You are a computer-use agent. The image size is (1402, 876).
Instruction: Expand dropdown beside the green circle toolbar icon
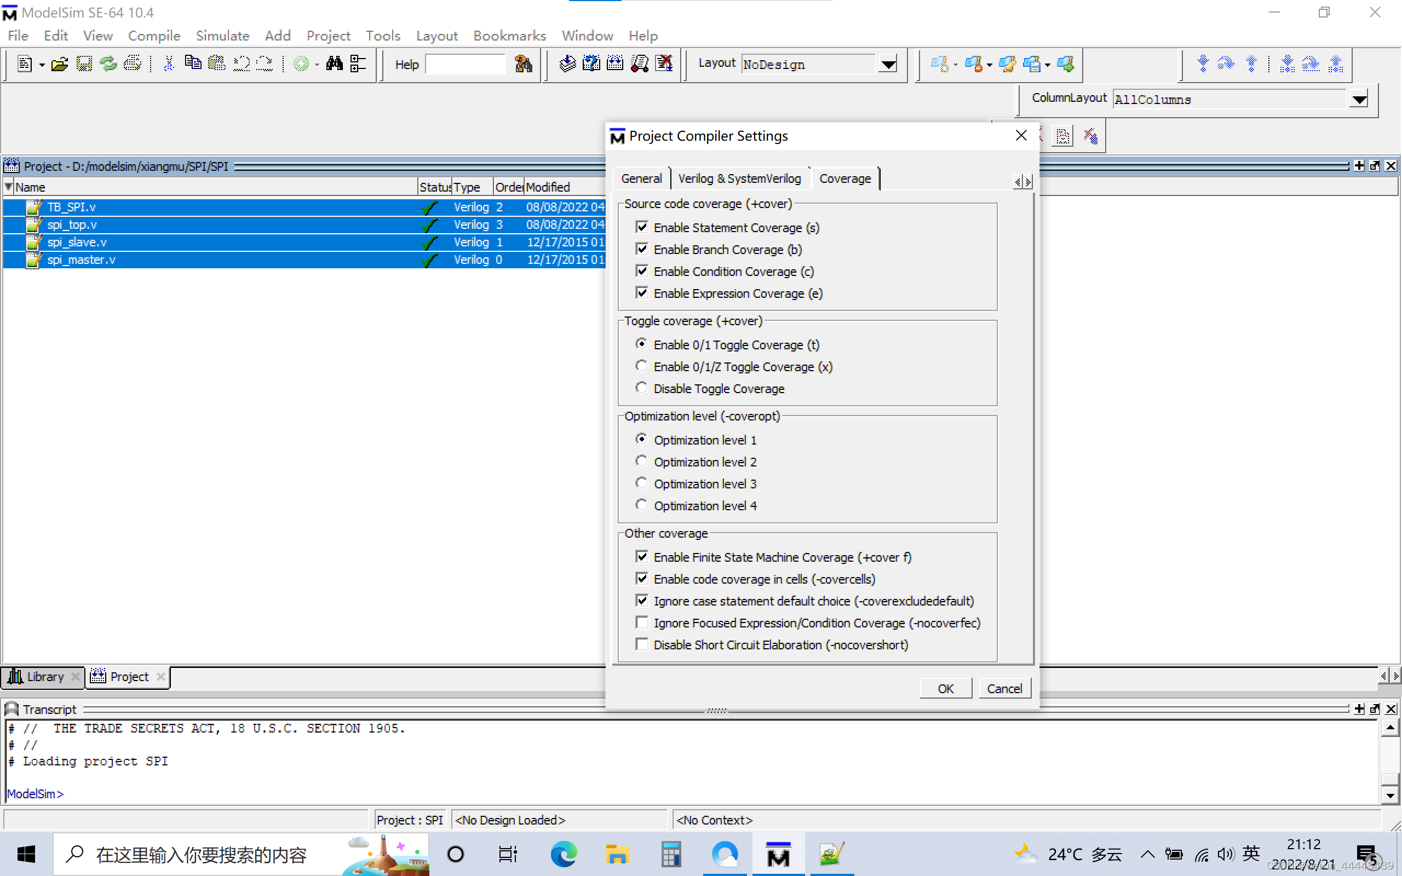point(317,65)
